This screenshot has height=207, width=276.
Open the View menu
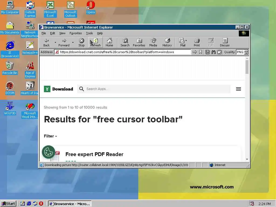pos(62,33)
